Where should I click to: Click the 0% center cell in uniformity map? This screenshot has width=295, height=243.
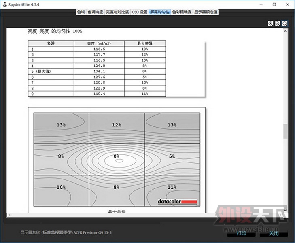click(117, 160)
